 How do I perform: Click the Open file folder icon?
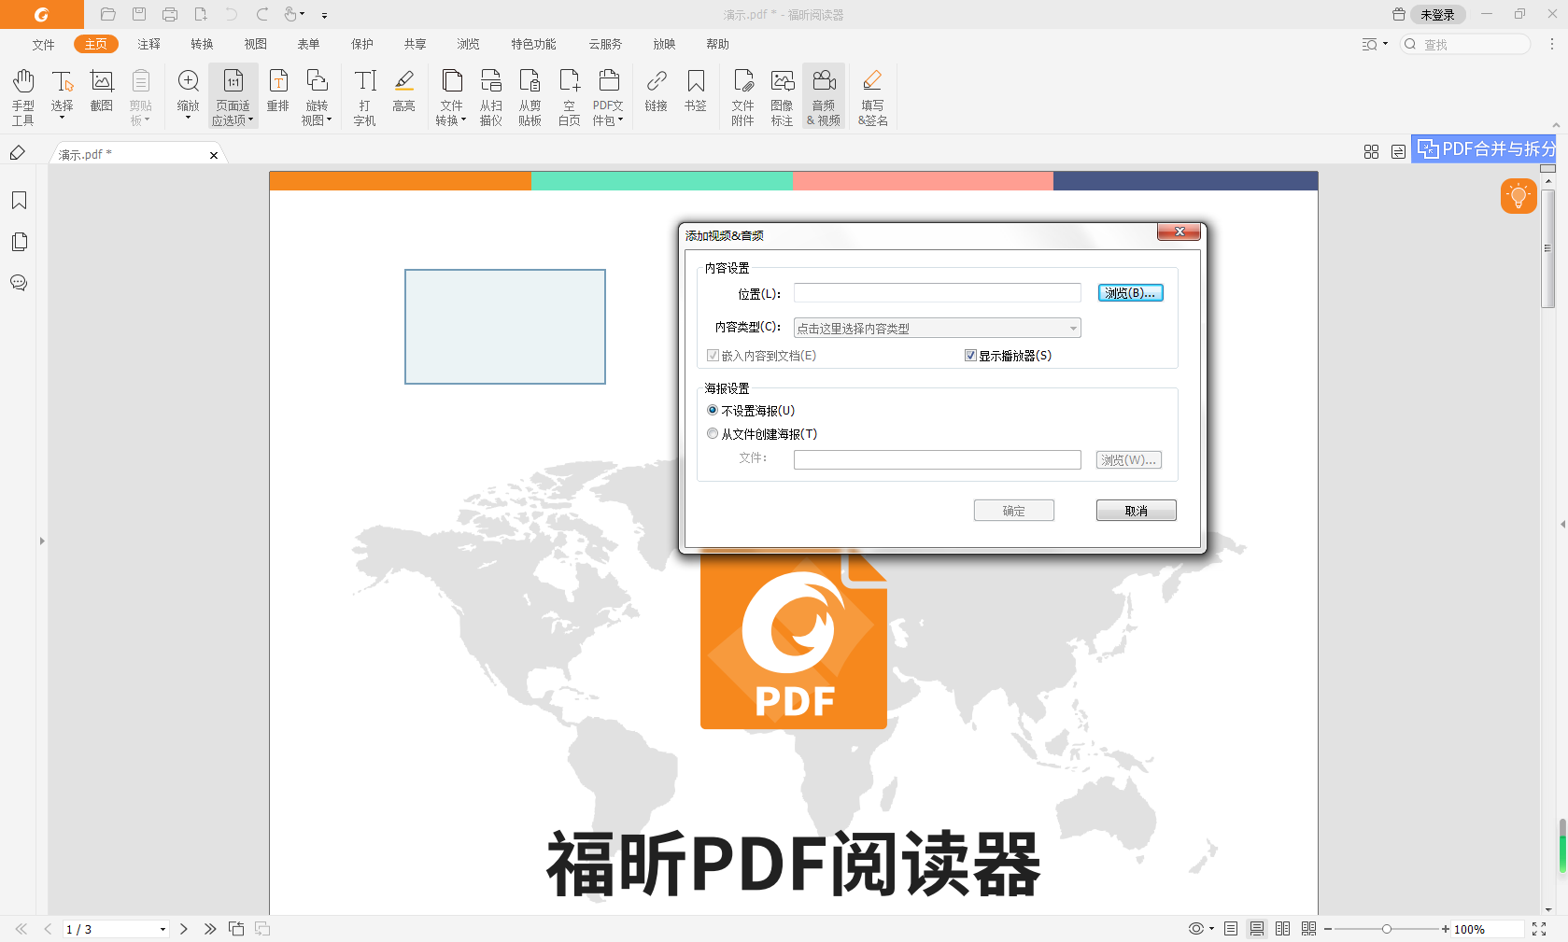pos(108,14)
